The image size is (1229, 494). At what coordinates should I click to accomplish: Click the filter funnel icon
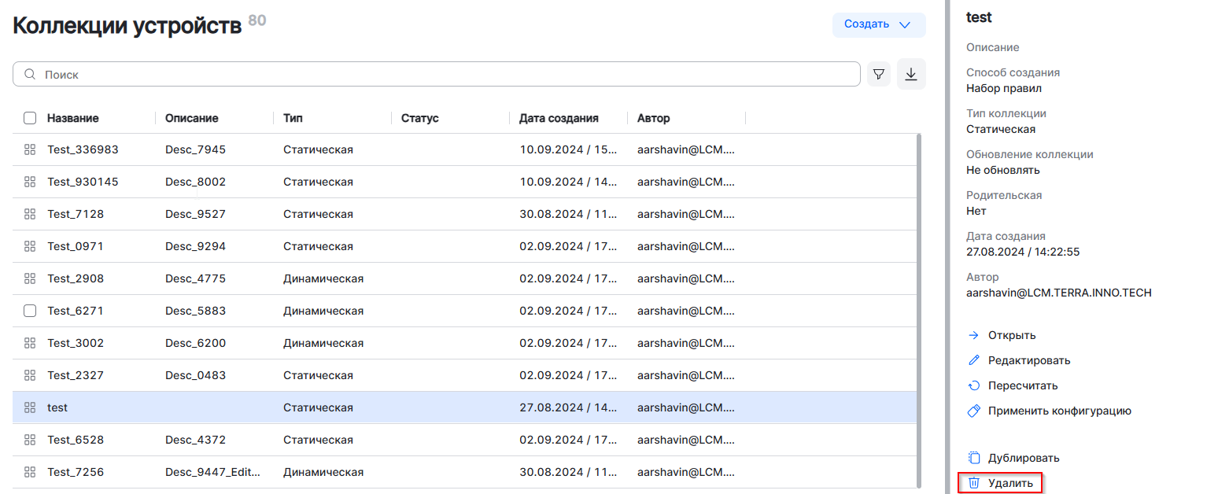pyautogui.click(x=879, y=75)
